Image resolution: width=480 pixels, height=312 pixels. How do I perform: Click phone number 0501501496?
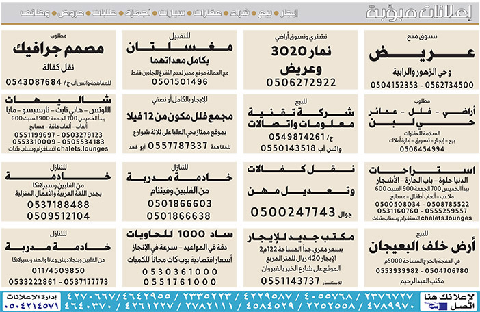pyautogui.click(x=180, y=81)
